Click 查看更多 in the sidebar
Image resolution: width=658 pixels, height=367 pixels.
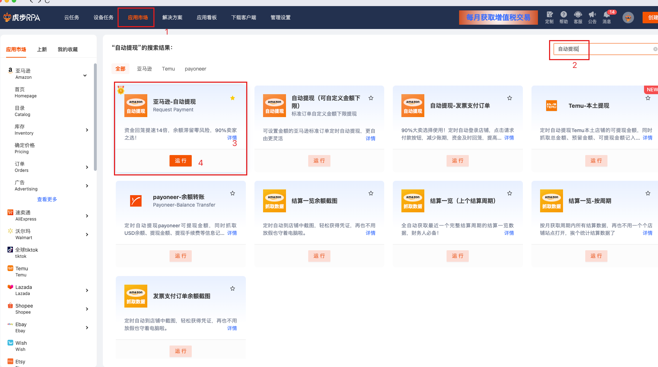(47, 199)
